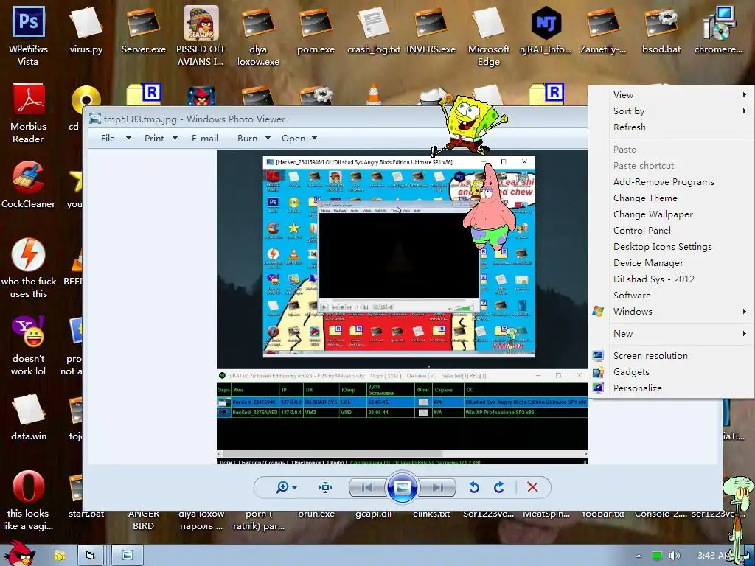Open yellow-folder shortcut pinned in taskbar
Viewport: 755px width, 566px height.
[60, 556]
